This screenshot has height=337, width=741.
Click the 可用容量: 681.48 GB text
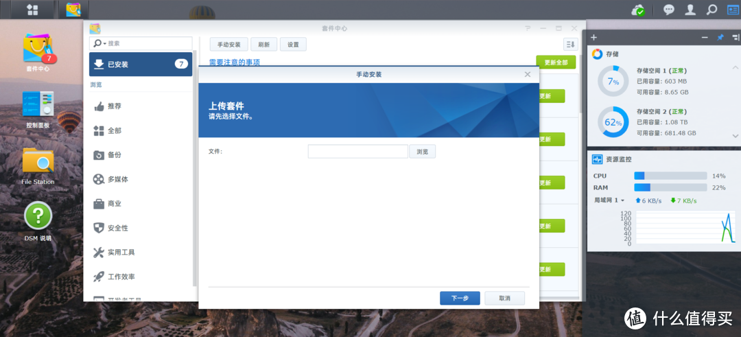[666, 133]
